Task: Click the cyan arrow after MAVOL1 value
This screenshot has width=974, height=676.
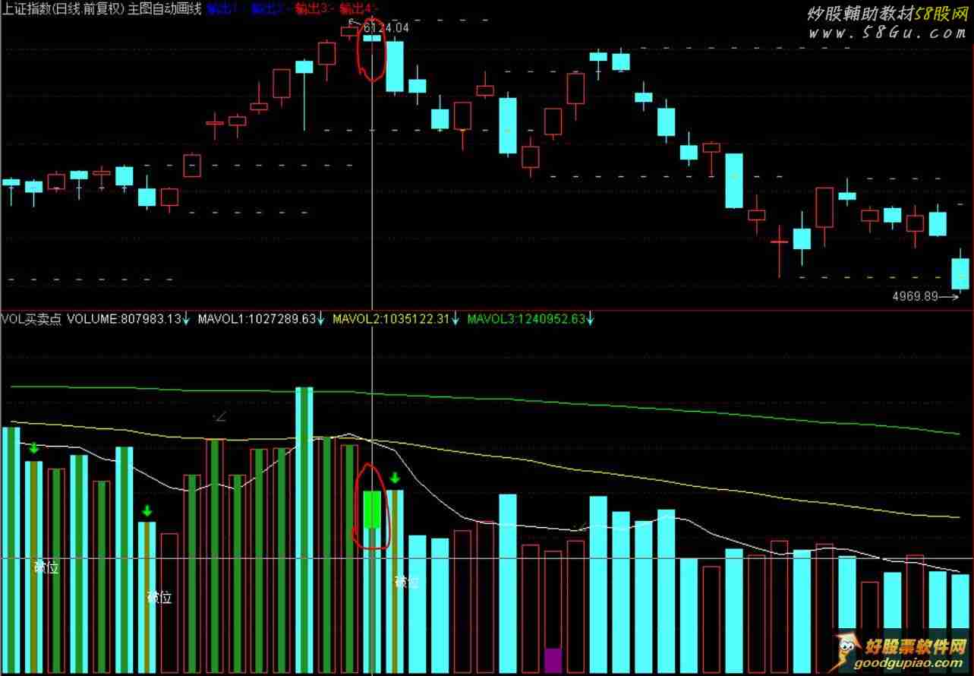Action: click(320, 319)
